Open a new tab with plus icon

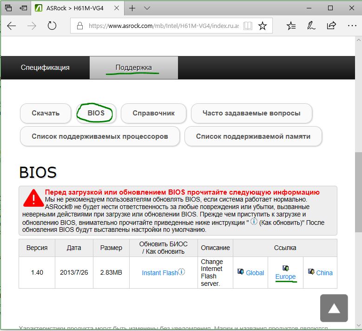pos(132,8)
